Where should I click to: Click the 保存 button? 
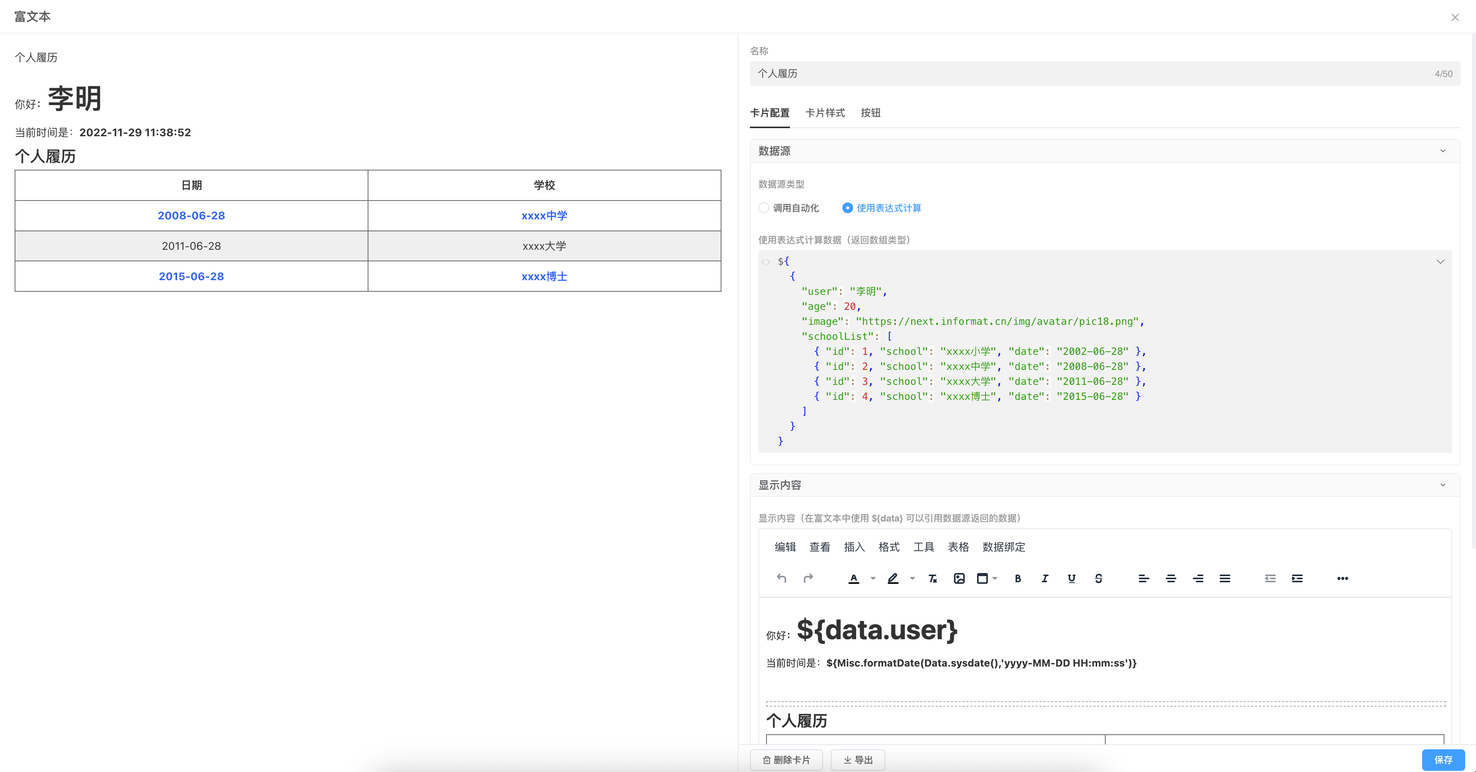[1443, 759]
